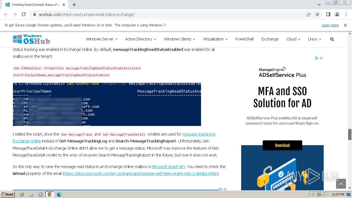The width and height of the screenshot is (352, 198).
Task: Switch to Chrome in the taskbar
Action: pyautogui.click(x=50, y=194)
